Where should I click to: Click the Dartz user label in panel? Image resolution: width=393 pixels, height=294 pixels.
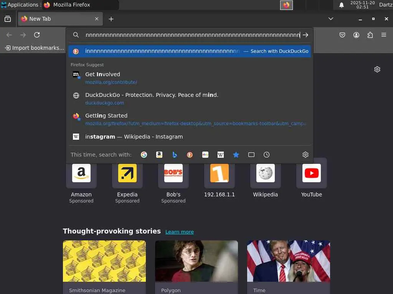(x=386, y=5)
